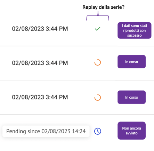Click the 3:44 PM time beside the green checkmark

[x=57, y=29]
